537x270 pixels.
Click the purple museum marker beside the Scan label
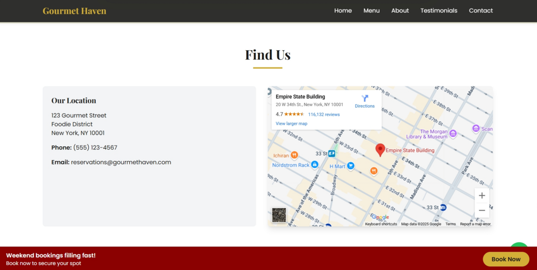(476, 129)
